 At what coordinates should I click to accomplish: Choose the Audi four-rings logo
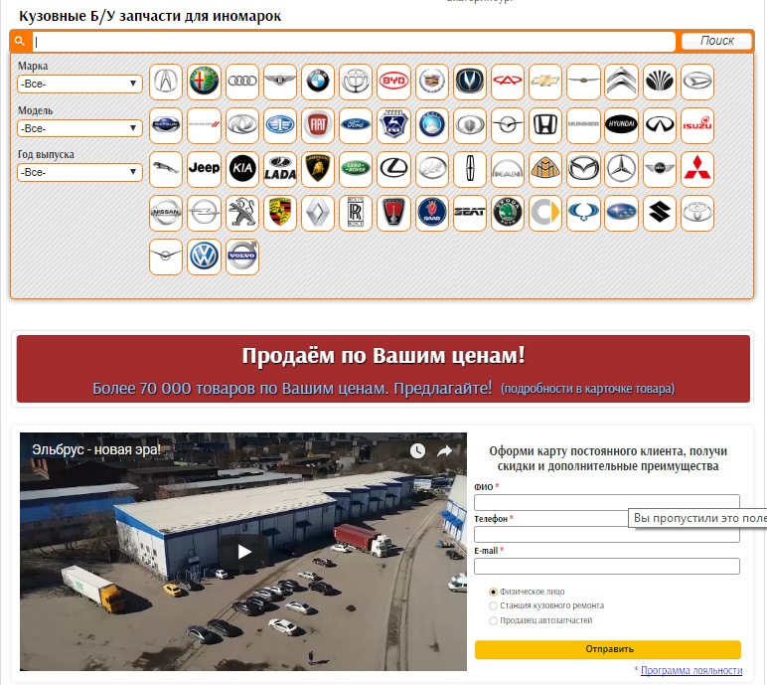[x=242, y=82]
